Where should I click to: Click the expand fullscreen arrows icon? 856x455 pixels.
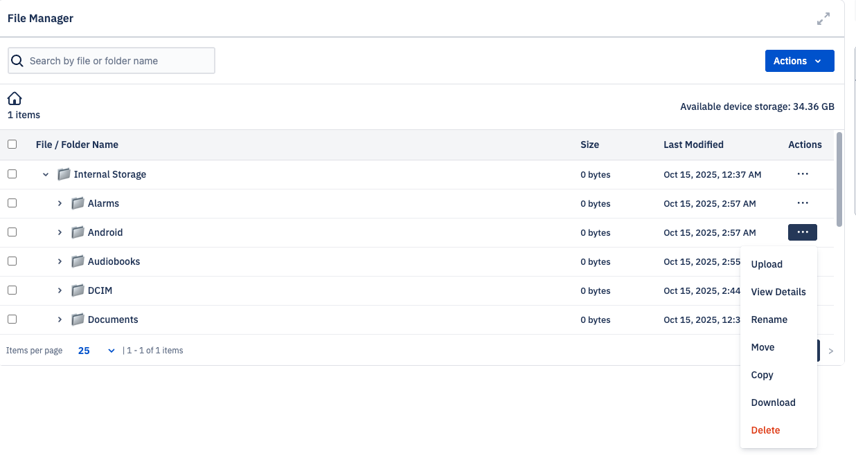point(823,19)
